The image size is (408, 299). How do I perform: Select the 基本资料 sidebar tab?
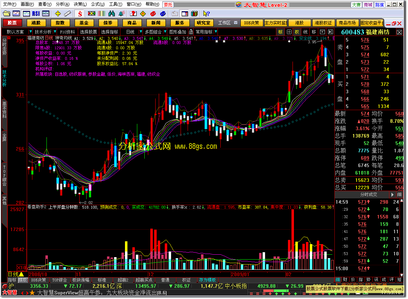coord(5,110)
